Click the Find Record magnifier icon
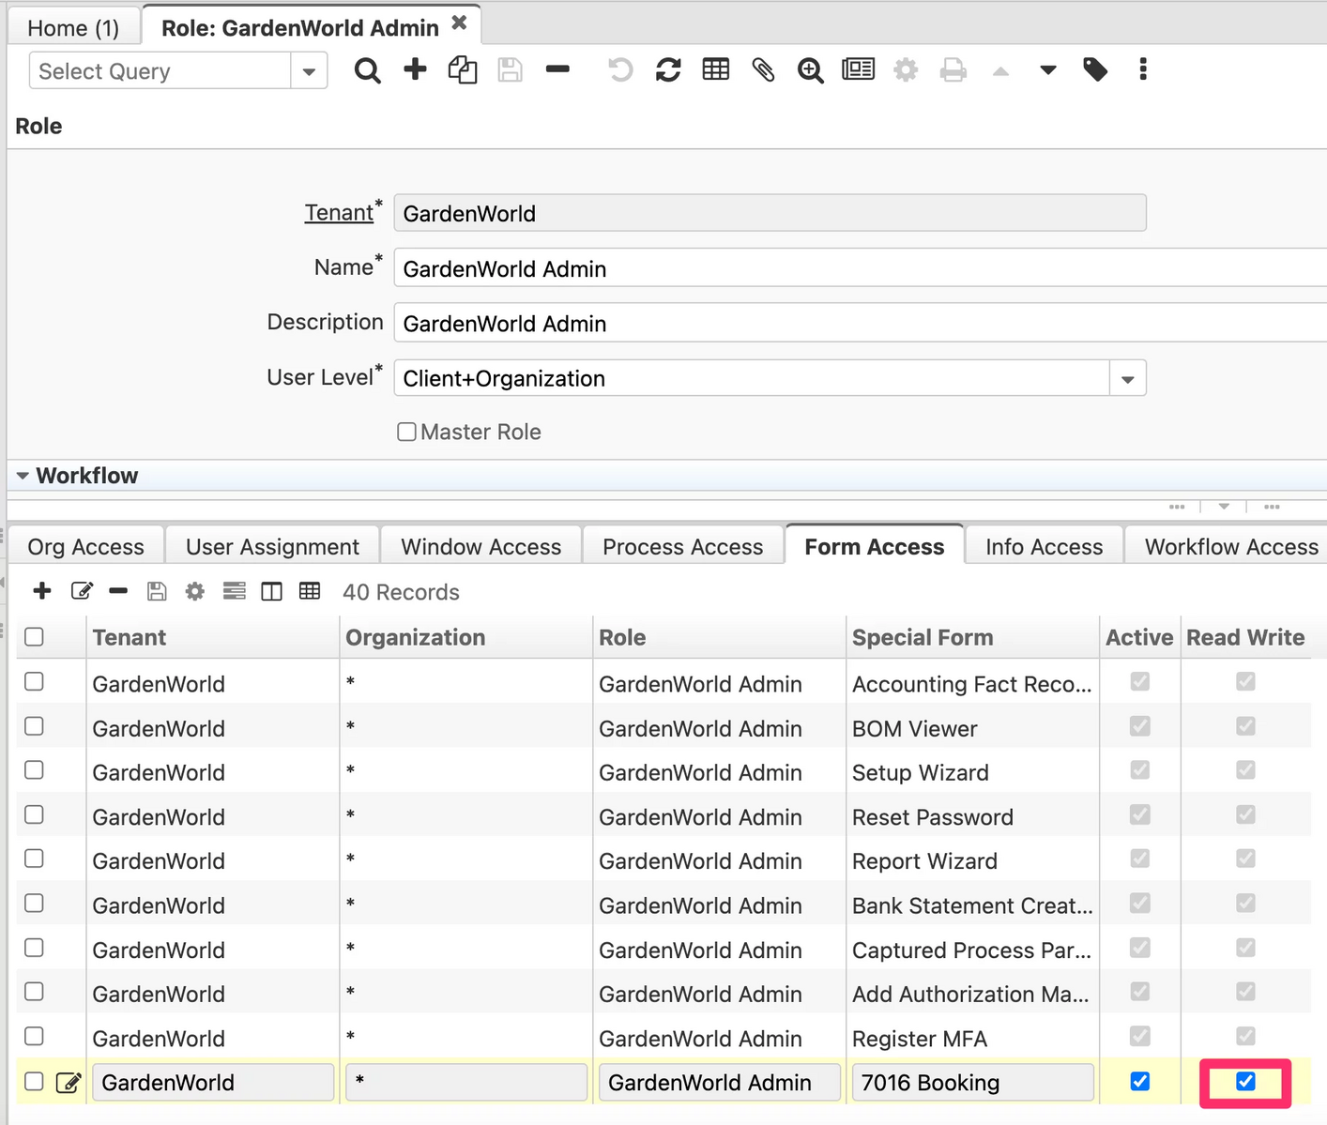 pyautogui.click(x=367, y=70)
